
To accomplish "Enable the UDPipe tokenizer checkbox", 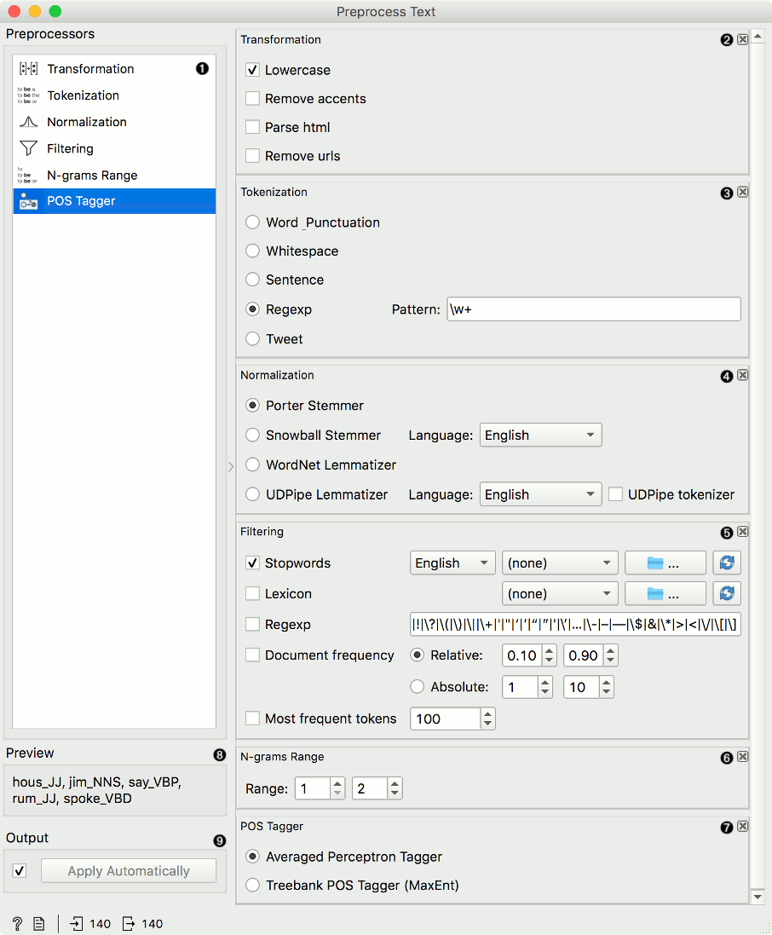I will point(616,495).
